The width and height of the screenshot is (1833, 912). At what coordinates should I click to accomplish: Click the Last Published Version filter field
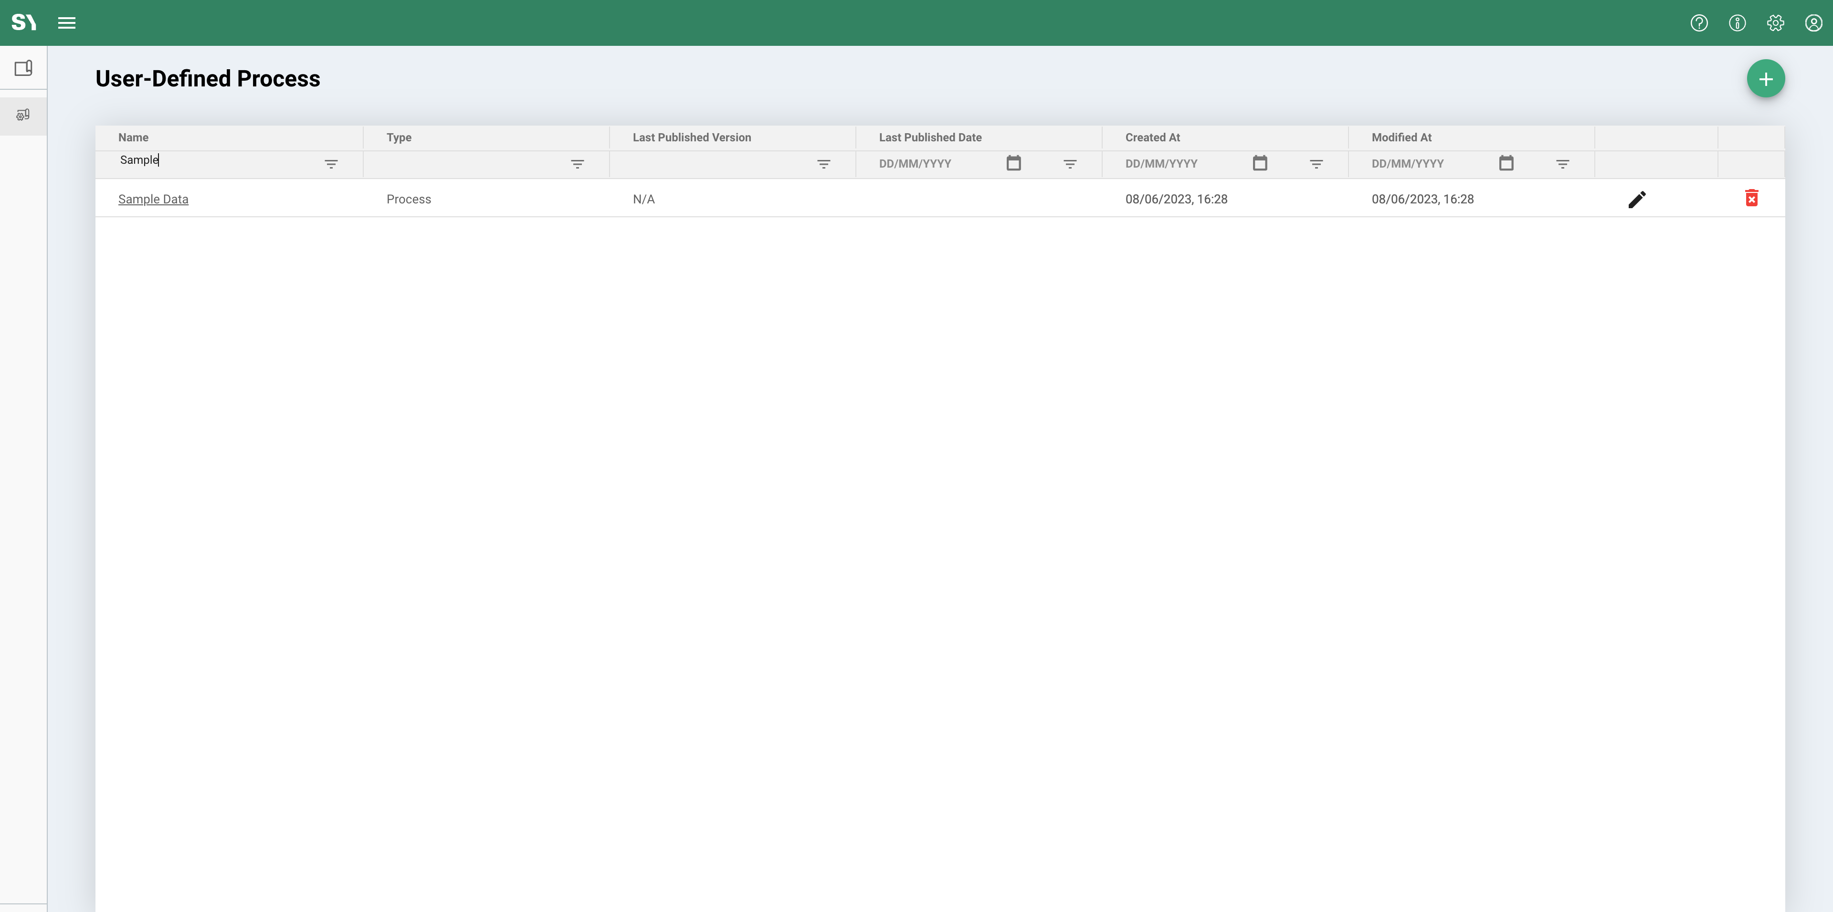(712, 164)
